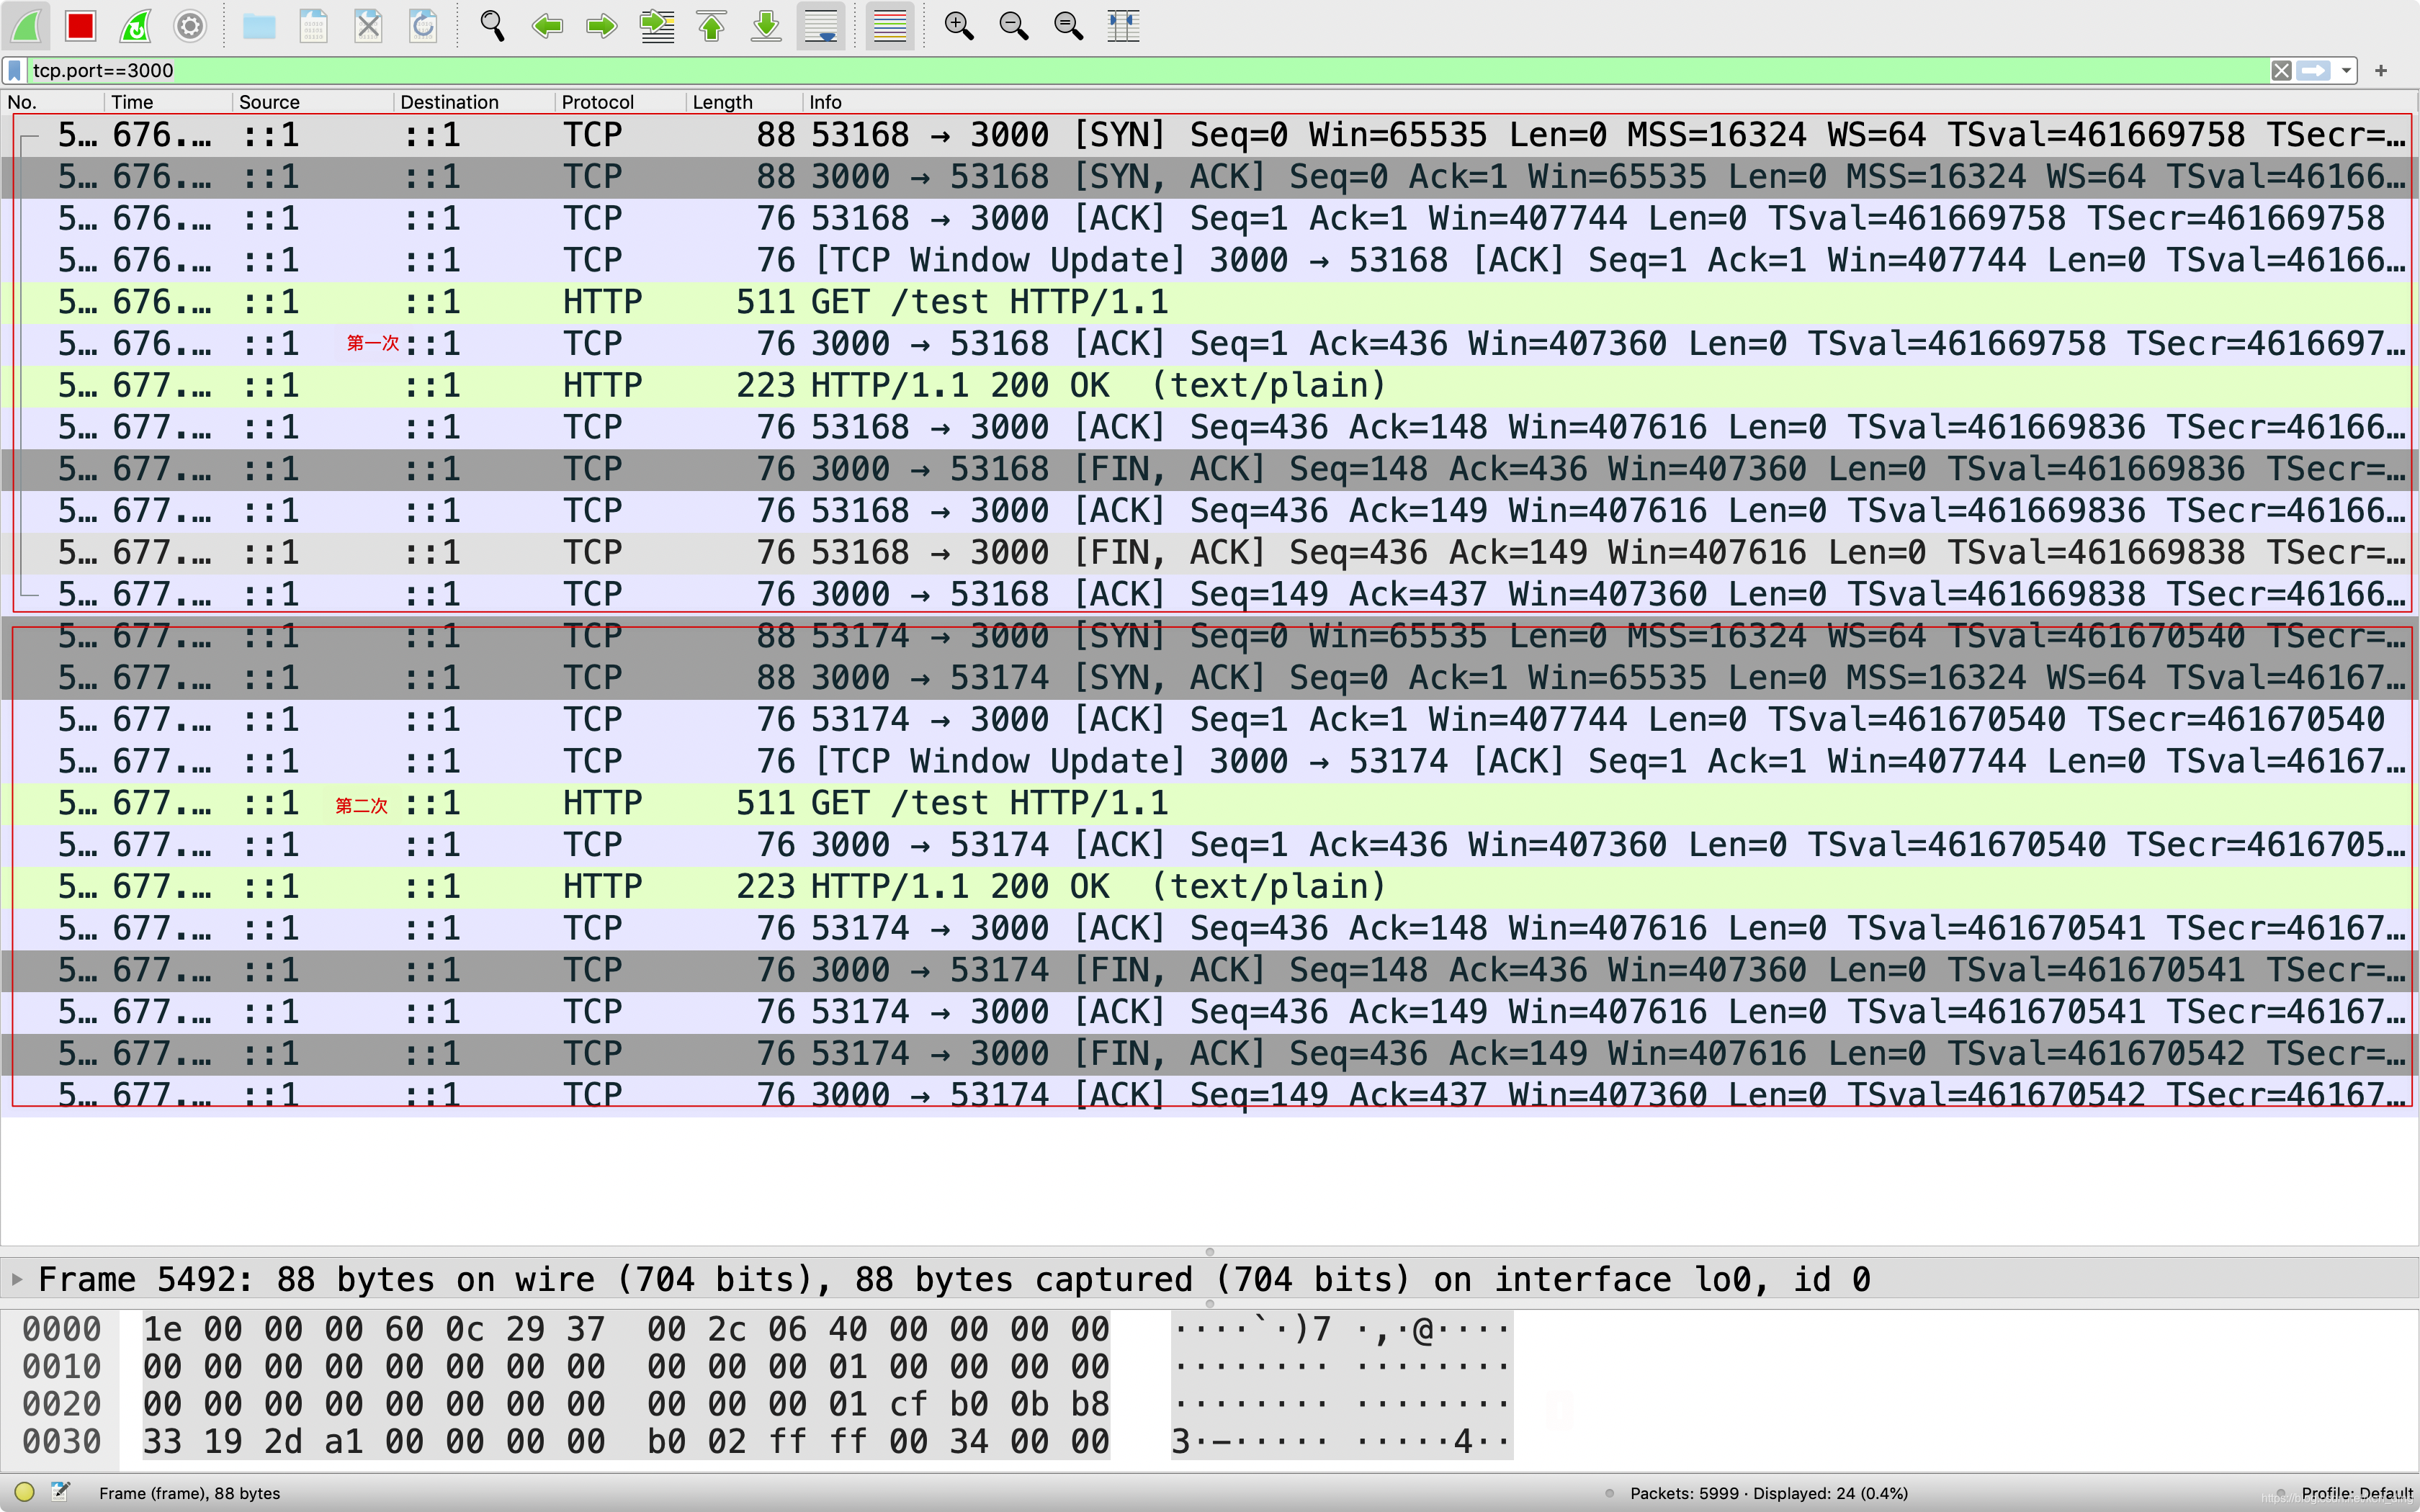Clear the display filter text
Image resolution: width=2420 pixels, height=1512 pixels.
pos(2281,70)
